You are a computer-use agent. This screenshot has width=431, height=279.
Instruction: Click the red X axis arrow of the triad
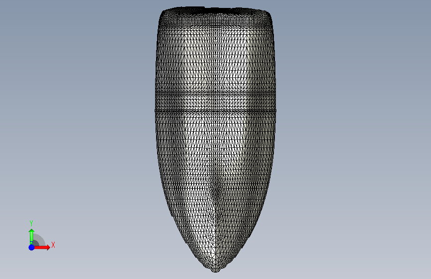(42, 247)
